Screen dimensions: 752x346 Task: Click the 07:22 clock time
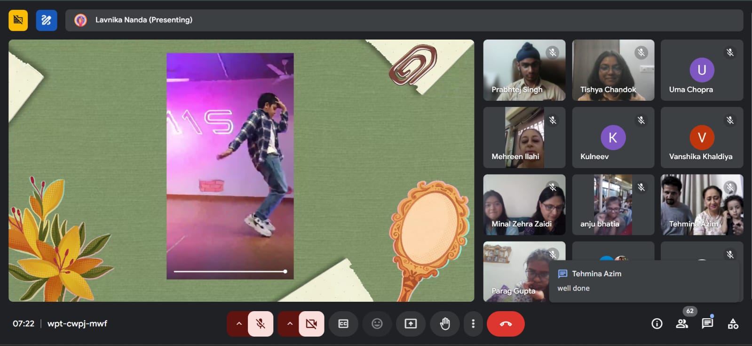tap(24, 323)
